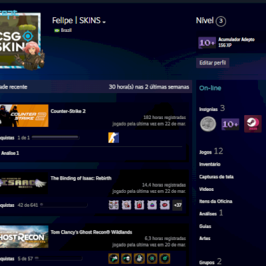The height and width of the screenshot is (266, 266).
Task: Click second Binding of Isaac achievement icon
Action: point(126,205)
